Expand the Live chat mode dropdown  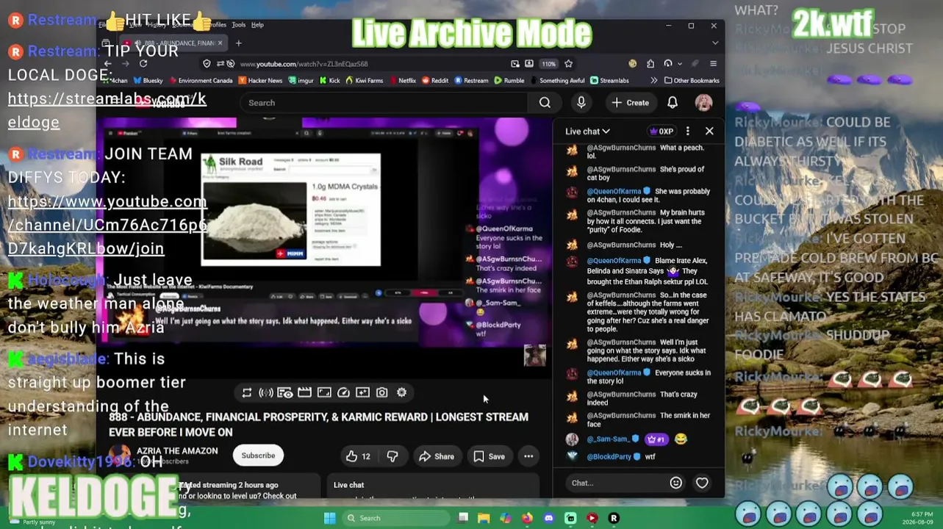pyautogui.click(x=587, y=132)
